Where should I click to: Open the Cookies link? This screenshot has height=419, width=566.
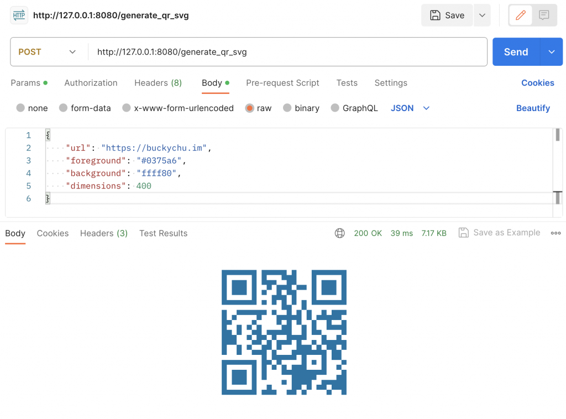537,83
